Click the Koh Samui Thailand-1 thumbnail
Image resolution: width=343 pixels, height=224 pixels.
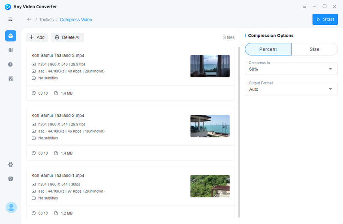210,186
